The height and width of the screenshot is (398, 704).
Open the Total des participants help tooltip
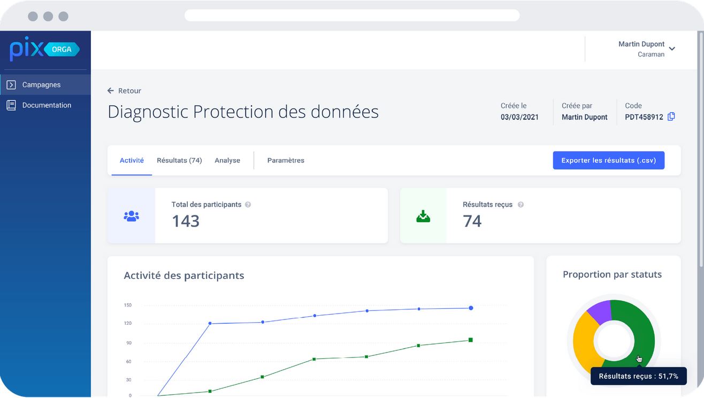(x=248, y=204)
